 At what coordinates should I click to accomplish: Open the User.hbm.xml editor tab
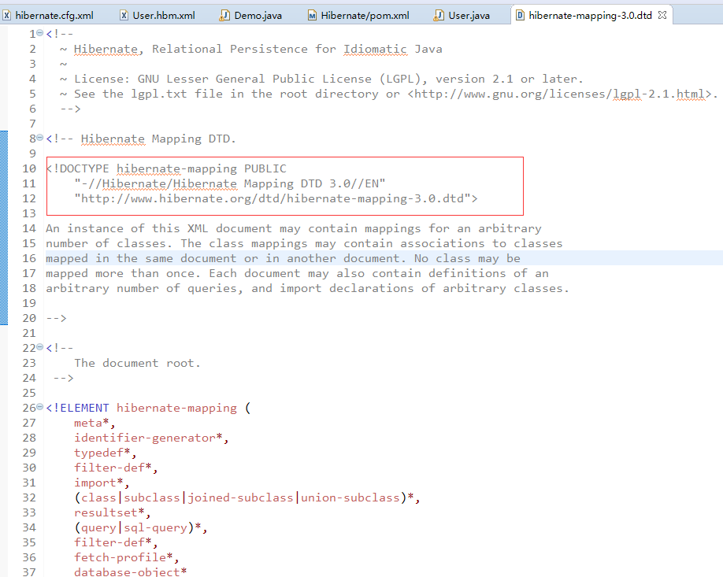(158, 15)
